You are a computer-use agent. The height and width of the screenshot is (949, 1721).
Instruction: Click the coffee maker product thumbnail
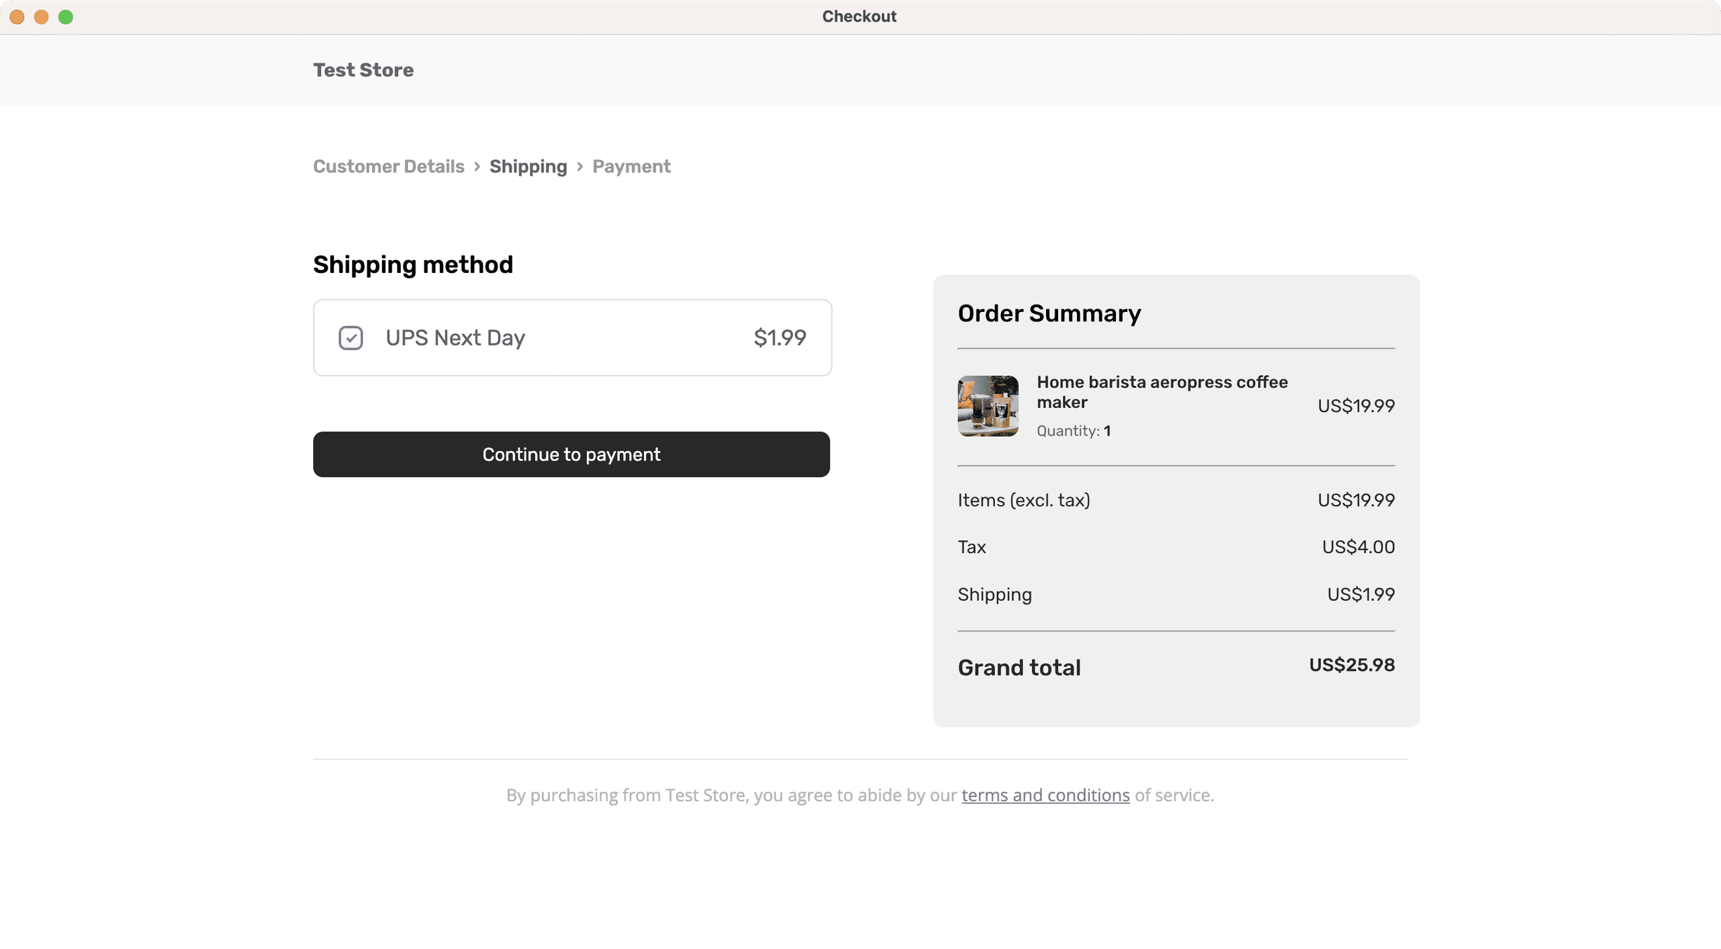click(x=987, y=405)
